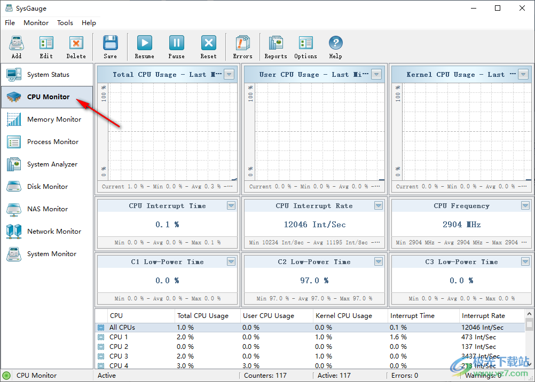Click the CPU 1 row icon
Image resolution: width=535 pixels, height=382 pixels.
click(x=101, y=337)
